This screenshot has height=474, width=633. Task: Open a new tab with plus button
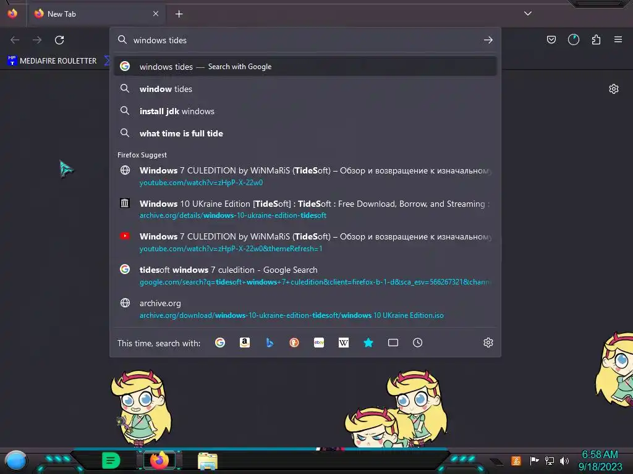[x=179, y=14]
